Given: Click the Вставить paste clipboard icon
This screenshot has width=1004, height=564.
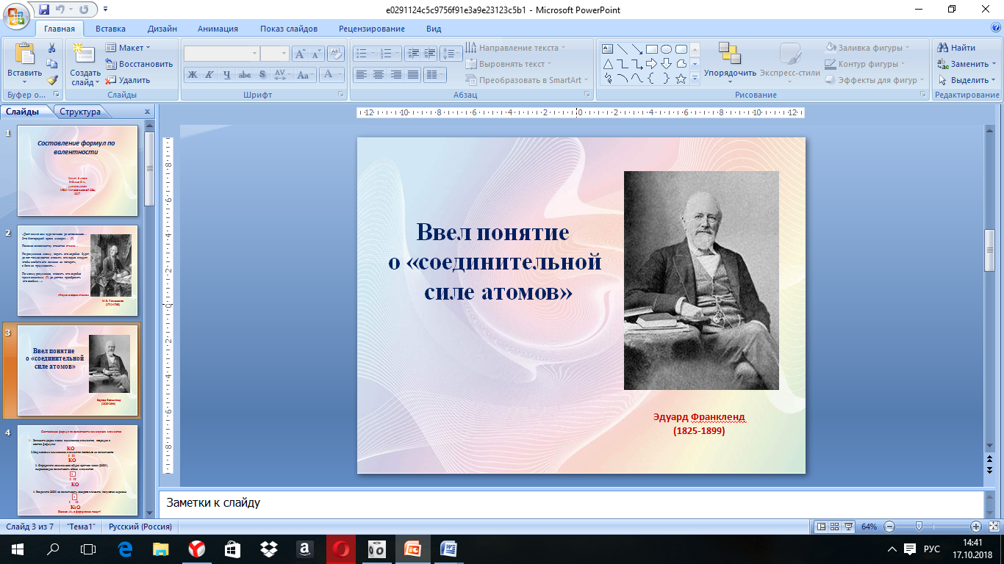Looking at the screenshot, I should 24,54.
